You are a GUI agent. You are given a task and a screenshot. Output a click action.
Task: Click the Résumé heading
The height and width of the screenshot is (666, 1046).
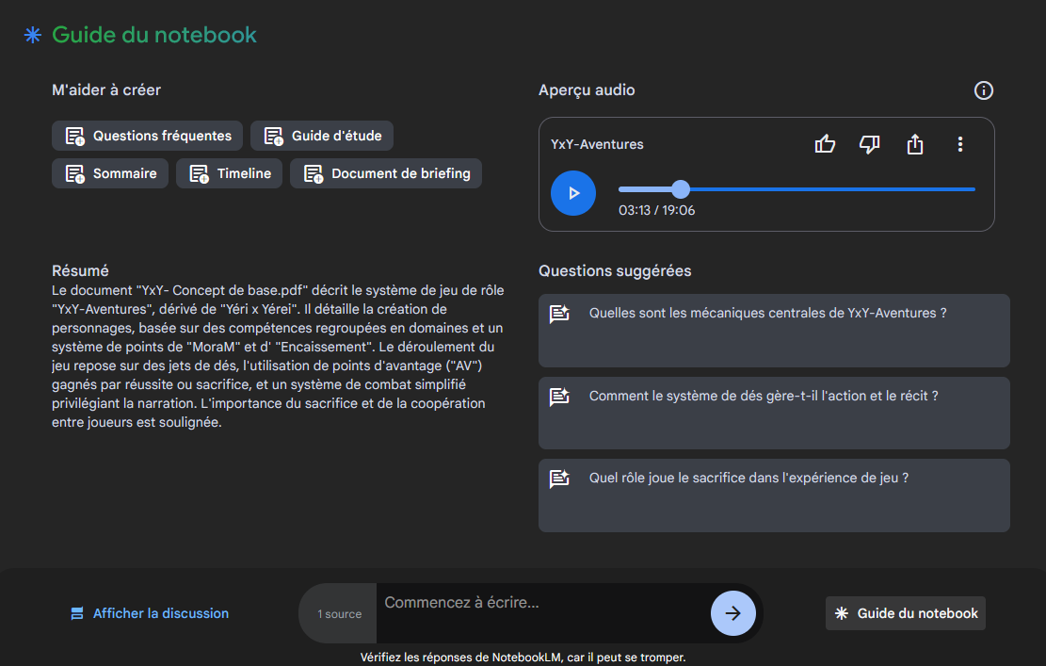(80, 271)
